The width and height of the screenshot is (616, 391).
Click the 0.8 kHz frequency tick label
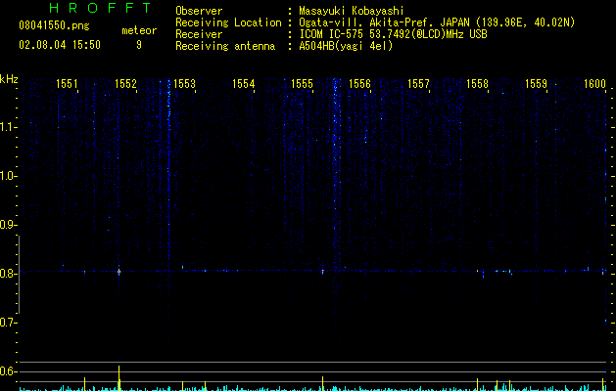click(x=9, y=274)
